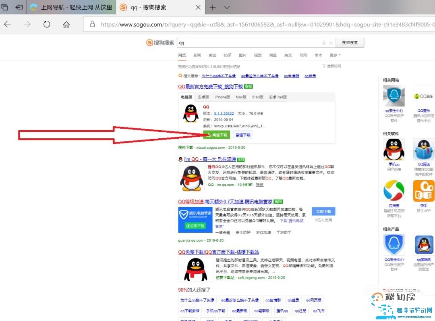This screenshot has height=321, width=435.
Task: Switch to iPad版 download tab
Action: (257, 97)
